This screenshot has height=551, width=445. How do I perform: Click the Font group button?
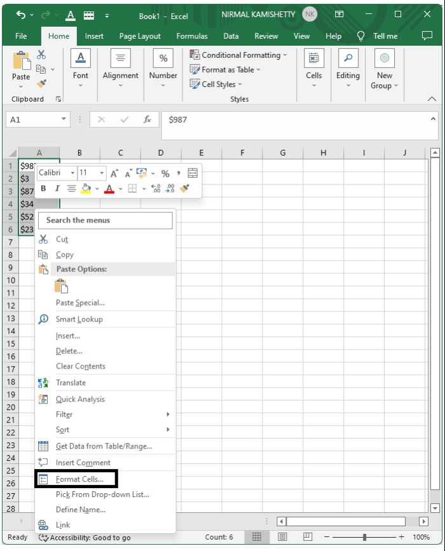[81, 69]
